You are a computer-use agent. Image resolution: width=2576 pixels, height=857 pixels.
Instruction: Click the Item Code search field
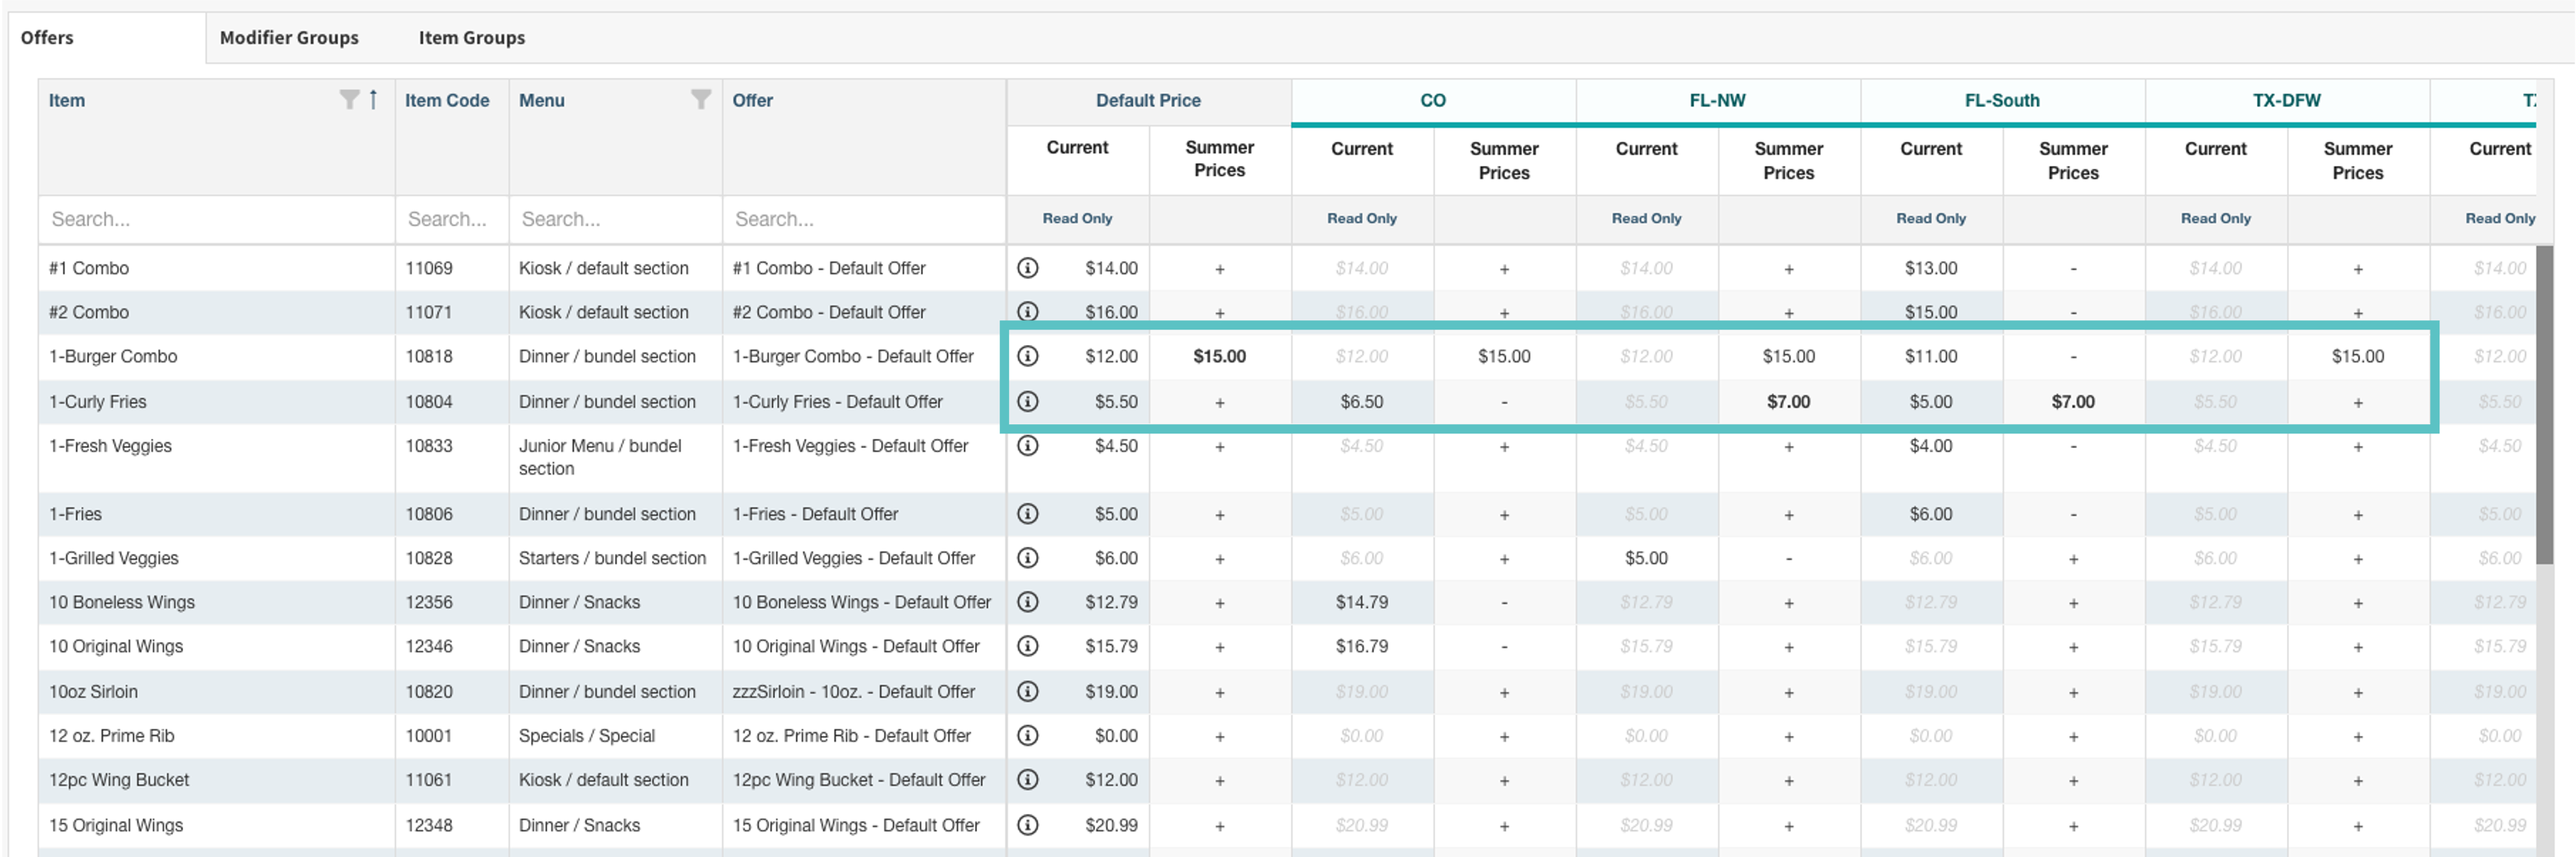(x=451, y=219)
